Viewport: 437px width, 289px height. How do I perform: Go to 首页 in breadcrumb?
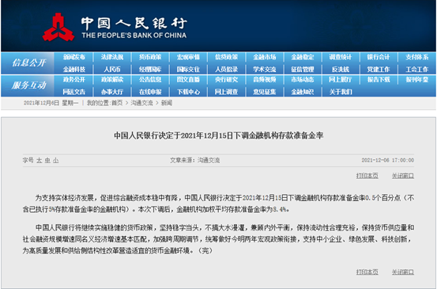[117, 103]
